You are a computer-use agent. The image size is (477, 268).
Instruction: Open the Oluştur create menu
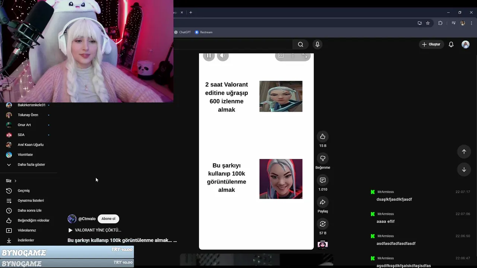pyautogui.click(x=431, y=44)
